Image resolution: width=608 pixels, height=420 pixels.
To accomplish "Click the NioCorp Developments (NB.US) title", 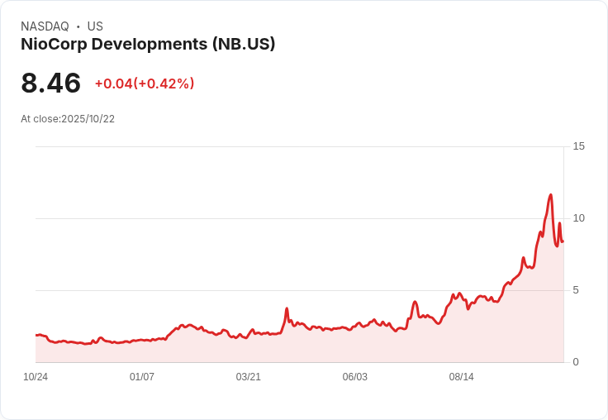I will (148, 45).
